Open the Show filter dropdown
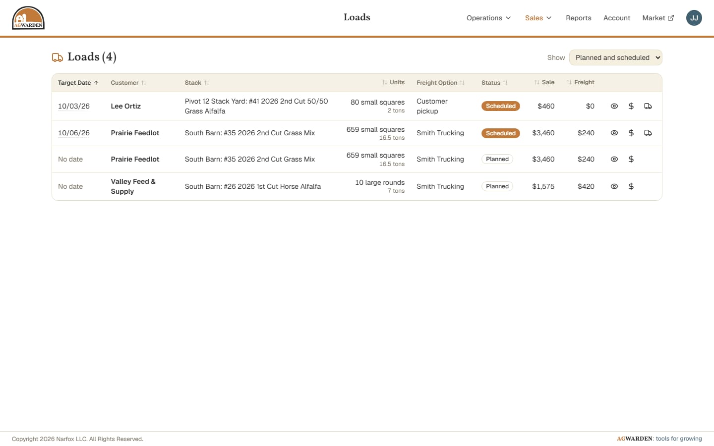This screenshot has height=446, width=714. 615,57
